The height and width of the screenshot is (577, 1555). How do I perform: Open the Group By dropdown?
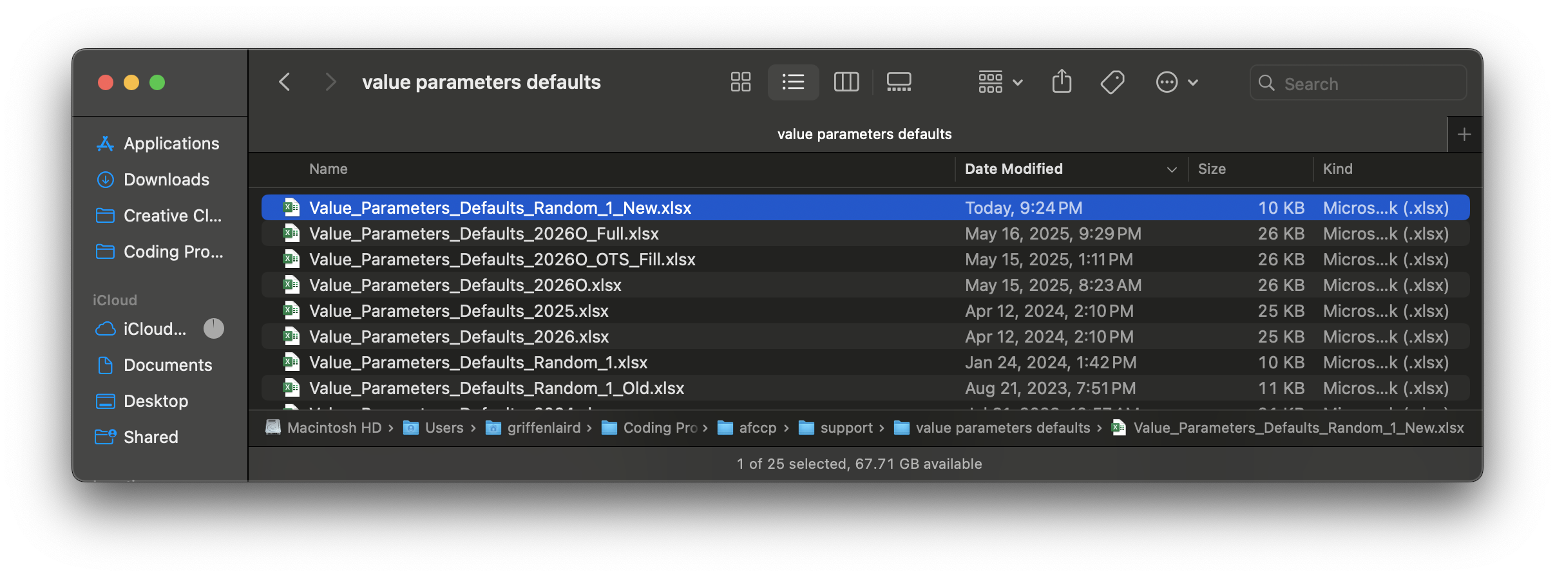1000,82
